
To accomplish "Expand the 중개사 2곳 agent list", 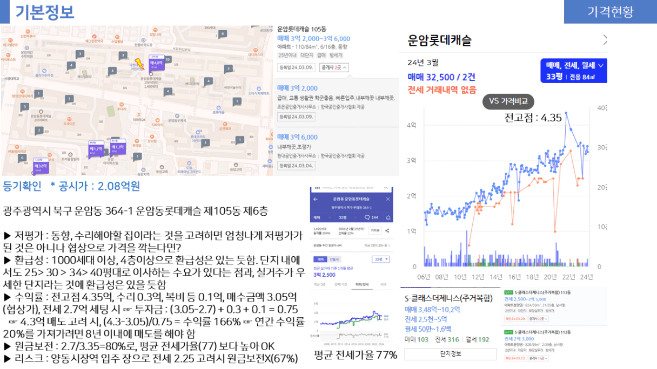I will (334, 67).
